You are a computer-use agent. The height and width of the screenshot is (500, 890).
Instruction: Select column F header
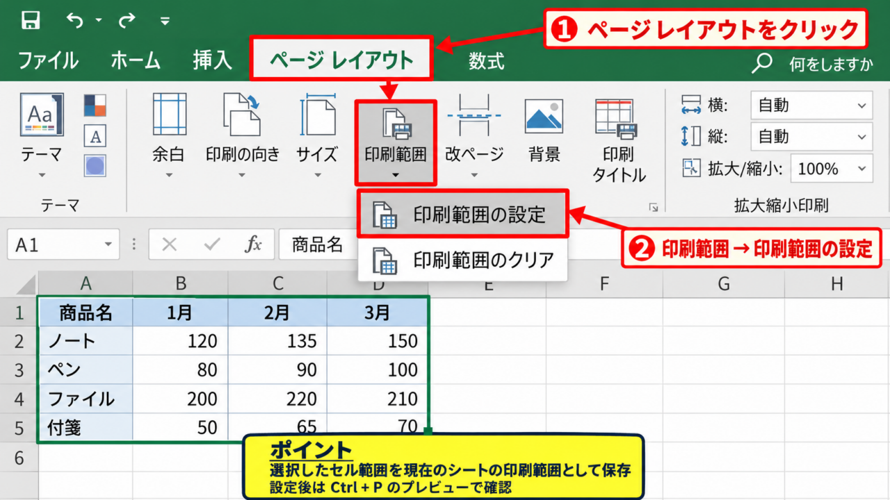click(604, 283)
